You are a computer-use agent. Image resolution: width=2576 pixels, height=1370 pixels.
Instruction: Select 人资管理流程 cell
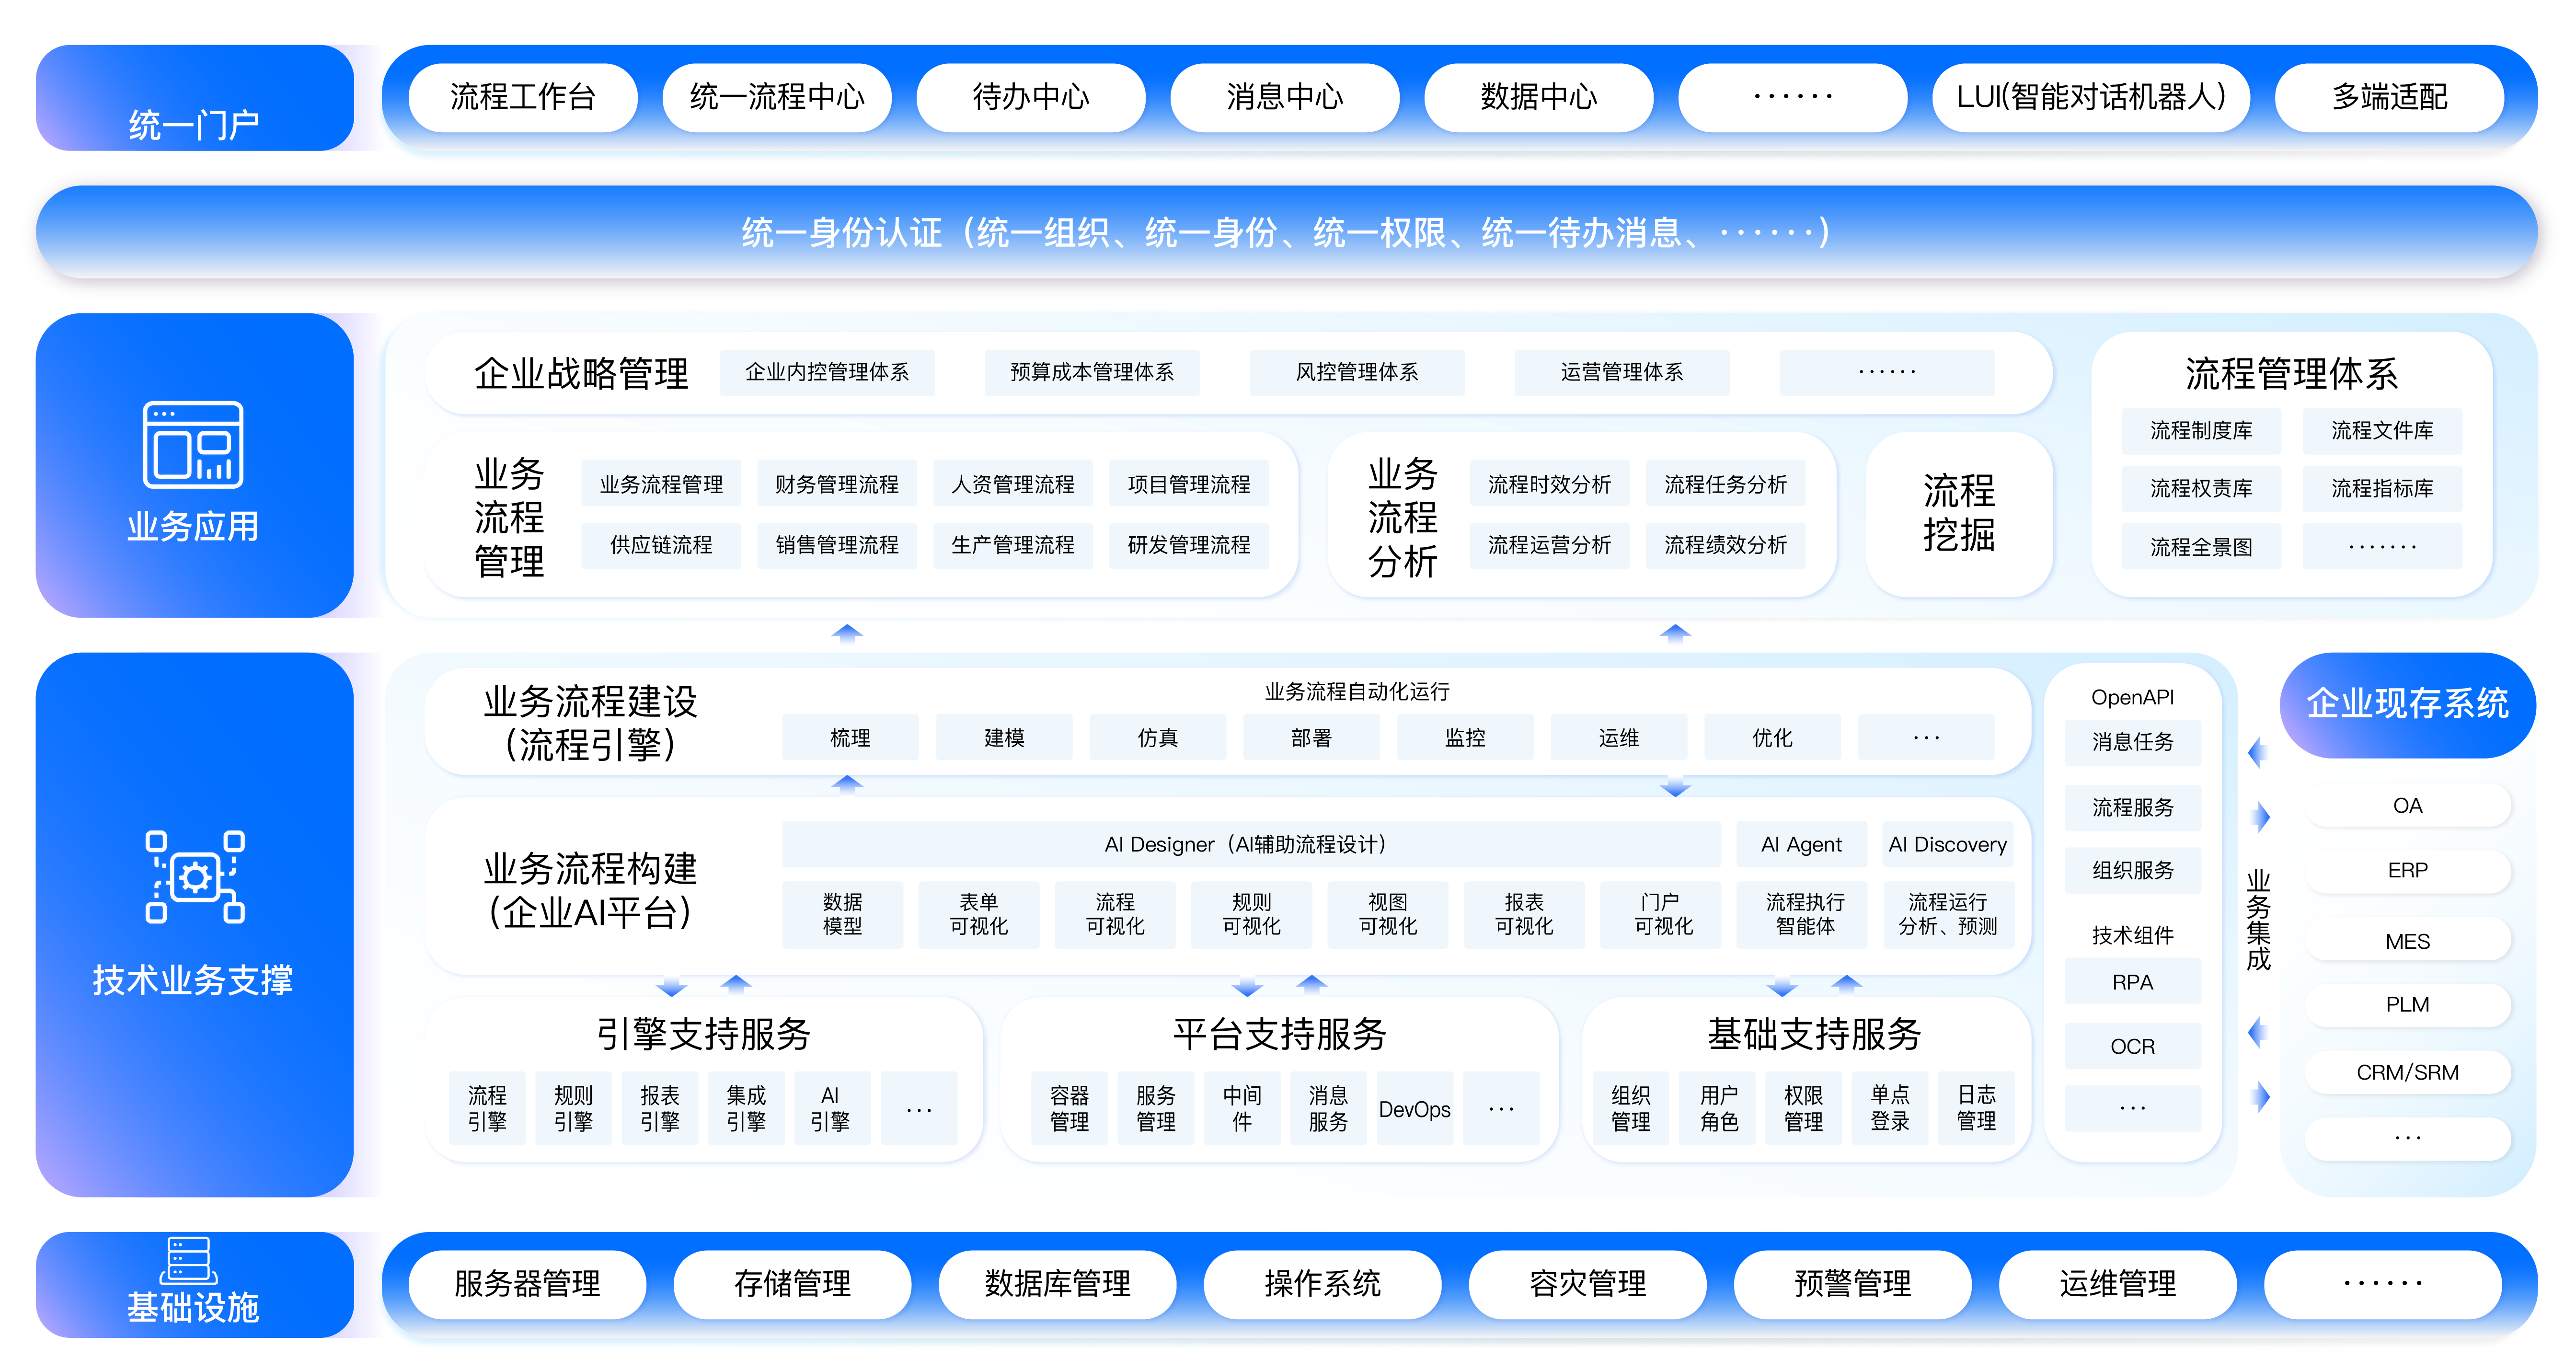[1013, 484]
